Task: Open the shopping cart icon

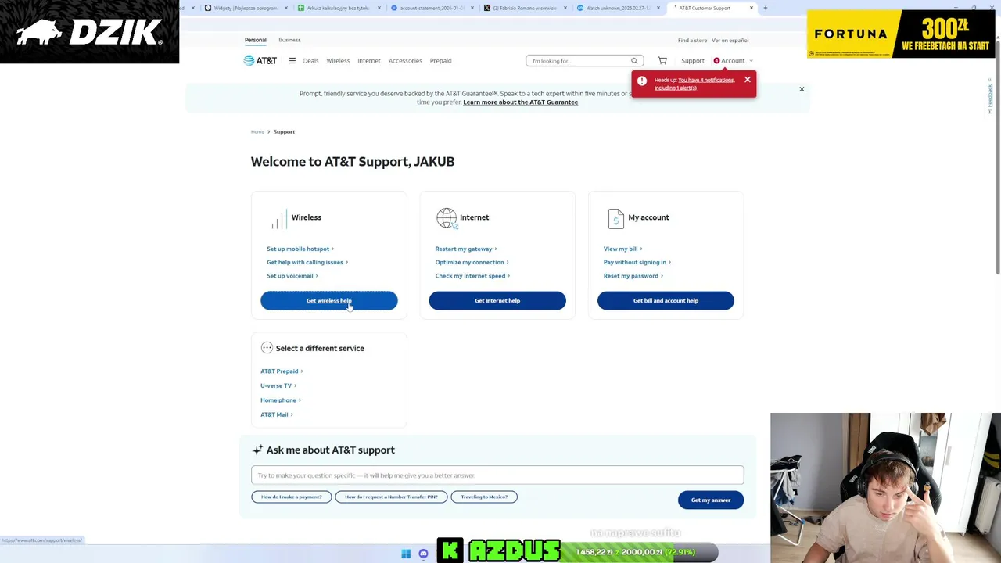Action: [x=662, y=60]
